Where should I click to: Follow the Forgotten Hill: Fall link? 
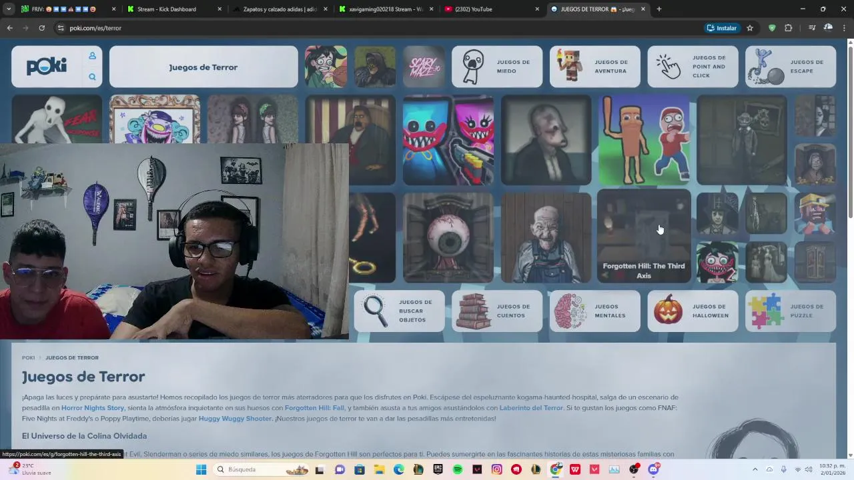pyautogui.click(x=314, y=408)
